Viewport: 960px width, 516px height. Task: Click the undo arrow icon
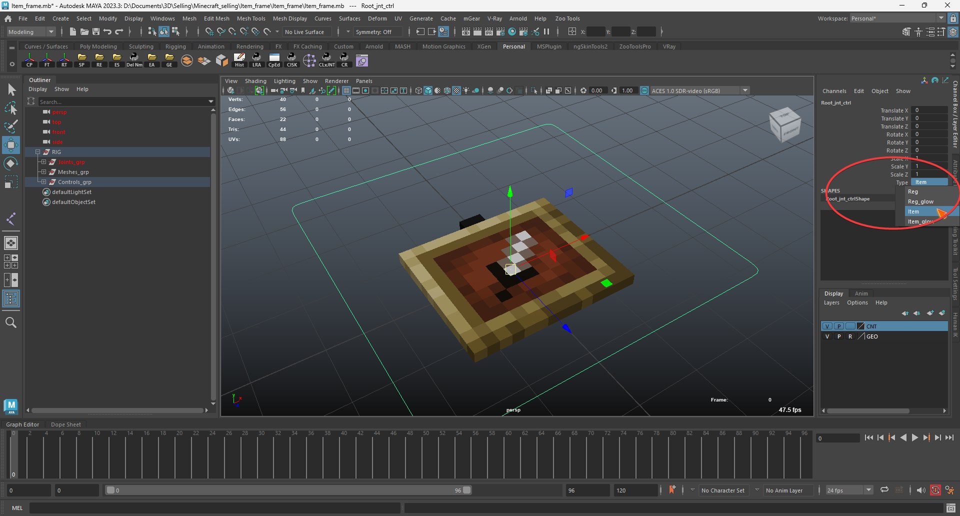(x=107, y=31)
